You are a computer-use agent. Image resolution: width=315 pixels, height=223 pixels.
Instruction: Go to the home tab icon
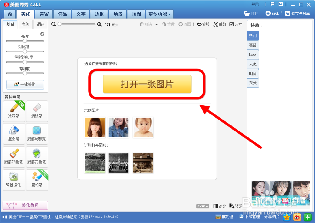tap(9, 14)
